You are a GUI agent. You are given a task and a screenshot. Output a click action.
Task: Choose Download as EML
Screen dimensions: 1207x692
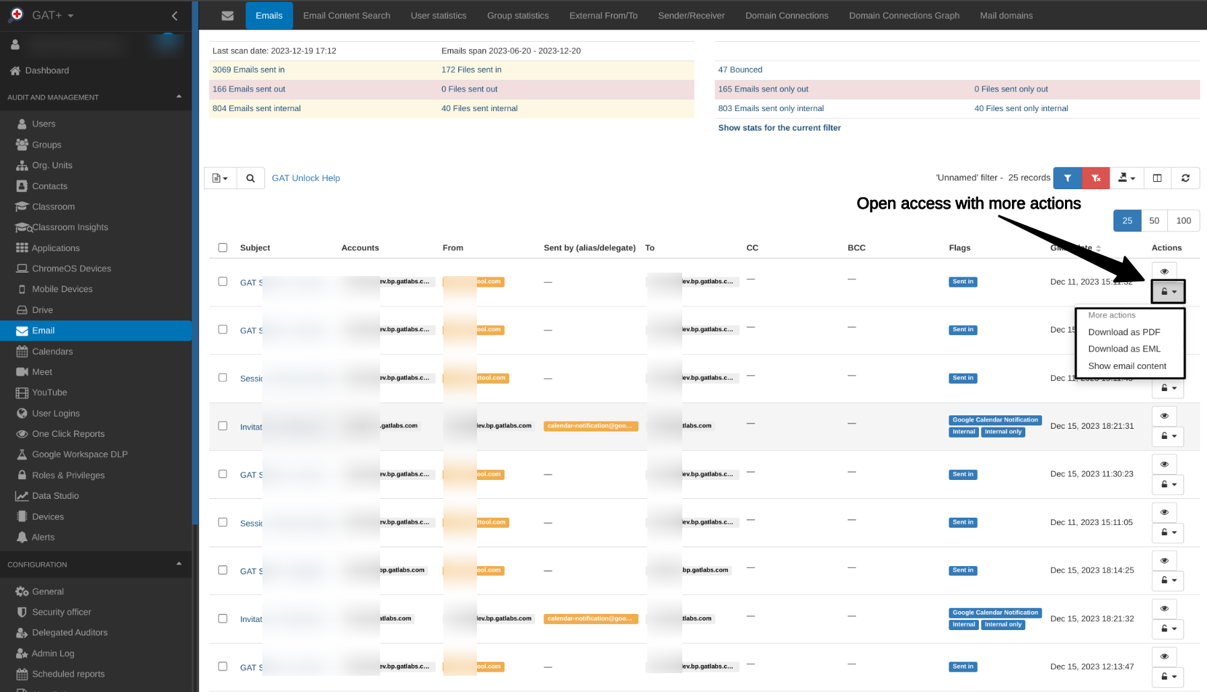click(x=1124, y=349)
